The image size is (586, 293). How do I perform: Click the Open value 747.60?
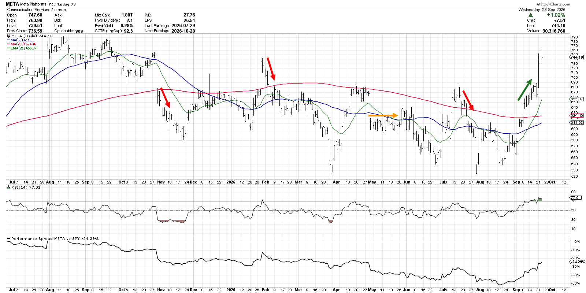pos(35,15)
